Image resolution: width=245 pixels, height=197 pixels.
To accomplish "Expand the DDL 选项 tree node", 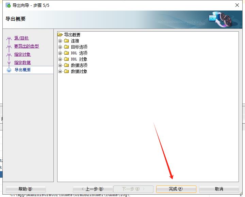I will (60, 53).
